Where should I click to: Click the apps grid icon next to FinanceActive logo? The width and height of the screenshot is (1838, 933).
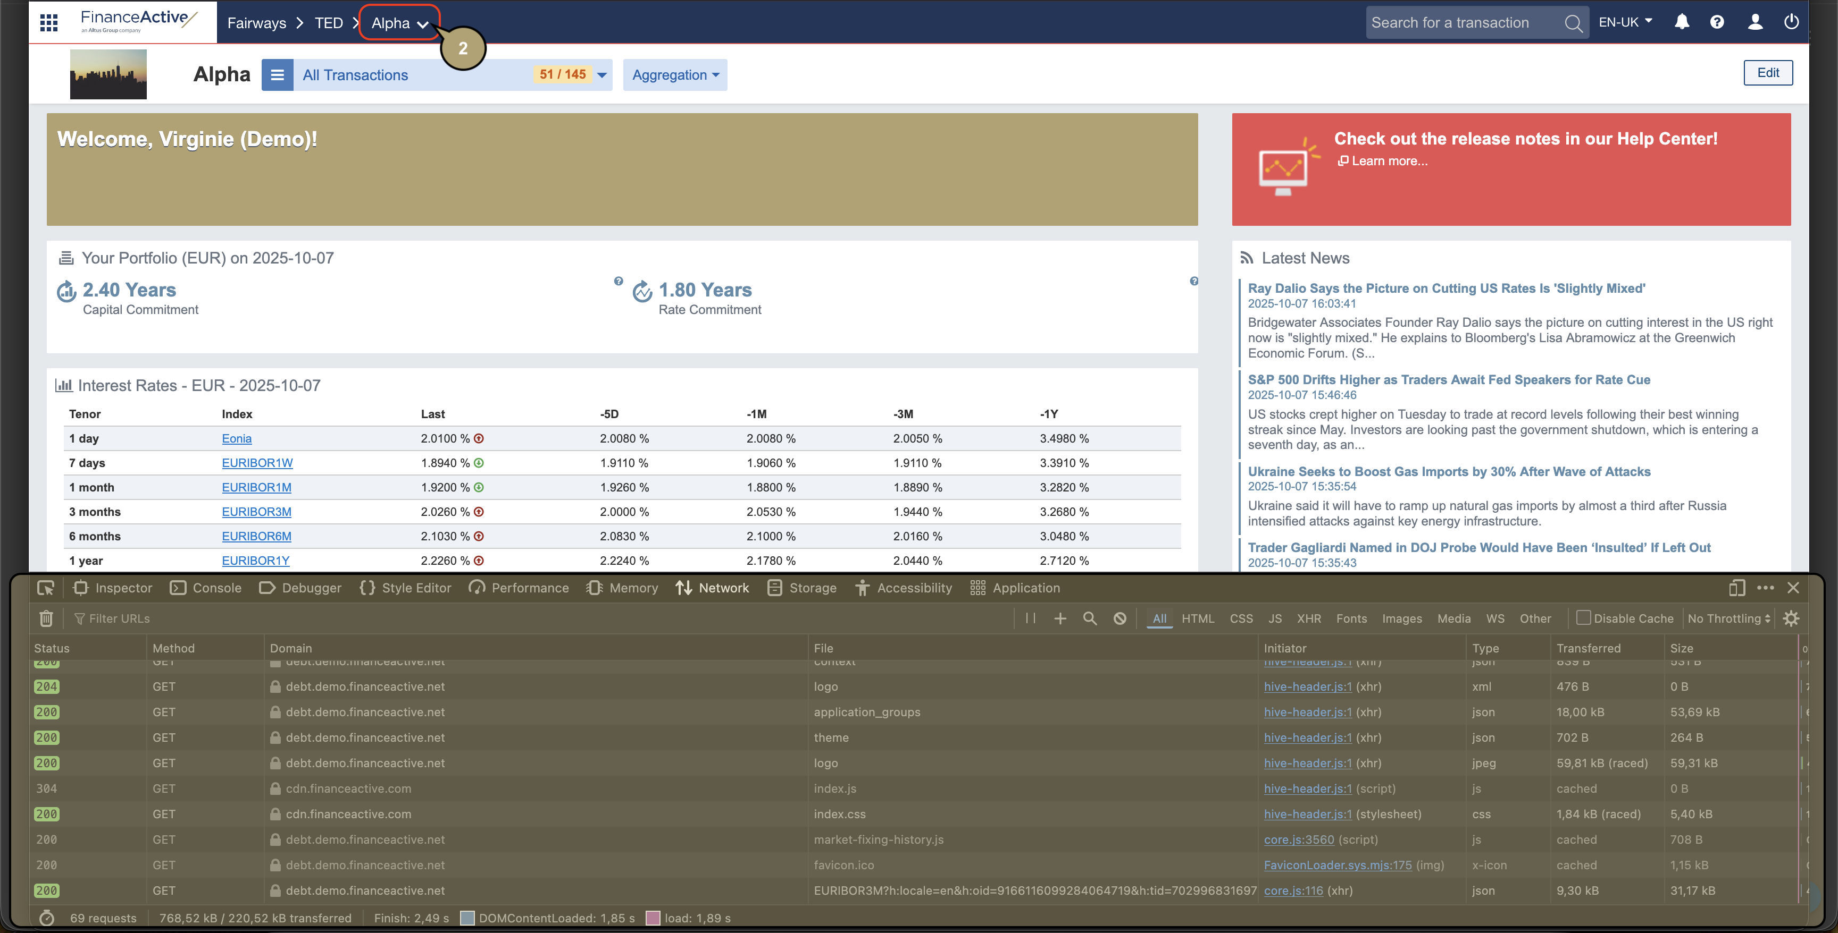[x=48, y=22]
